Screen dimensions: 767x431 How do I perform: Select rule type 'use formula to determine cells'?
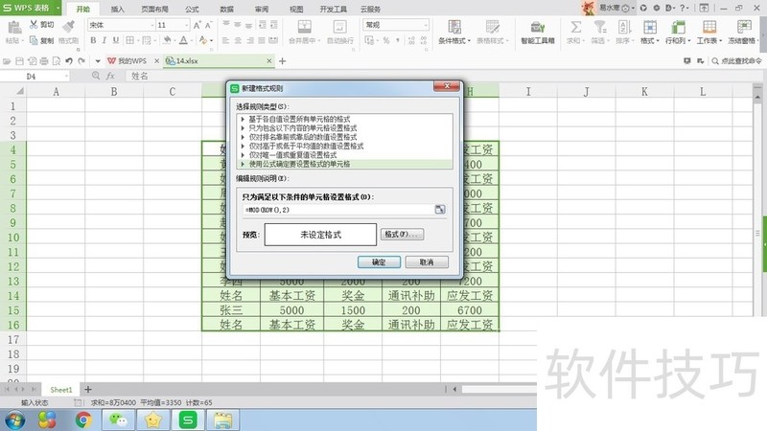345,164
